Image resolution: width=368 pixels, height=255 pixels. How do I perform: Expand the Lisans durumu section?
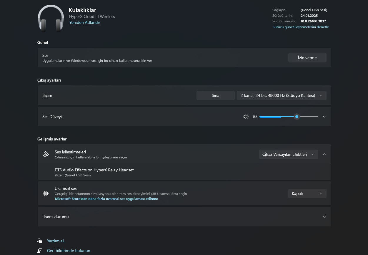(324, 217)
